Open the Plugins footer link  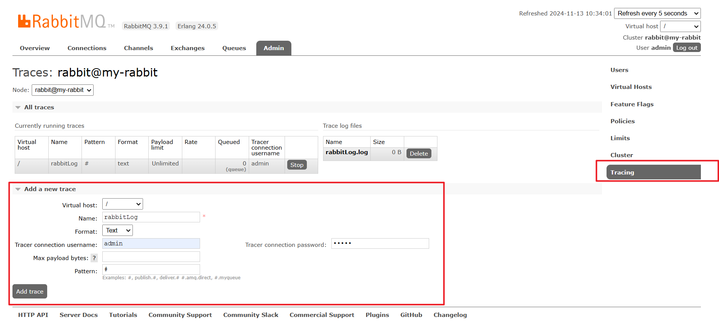click(377, 315)
